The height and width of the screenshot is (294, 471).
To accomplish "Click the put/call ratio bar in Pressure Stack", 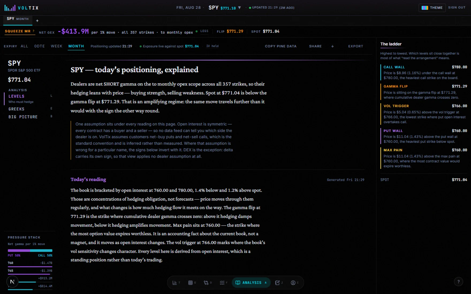I will pos(30,250).
